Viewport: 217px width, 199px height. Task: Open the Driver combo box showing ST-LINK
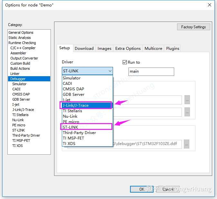pos(87,71)
